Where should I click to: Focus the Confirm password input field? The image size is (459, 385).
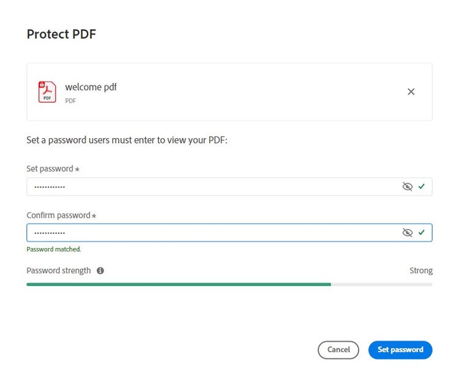click(x=208, y=233)
